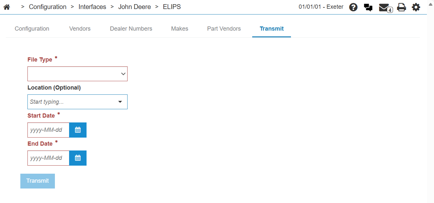The width and height of the screenshot is (434, 203).
Task: Open the Part Vendors tab
Action: coord(224,29)
